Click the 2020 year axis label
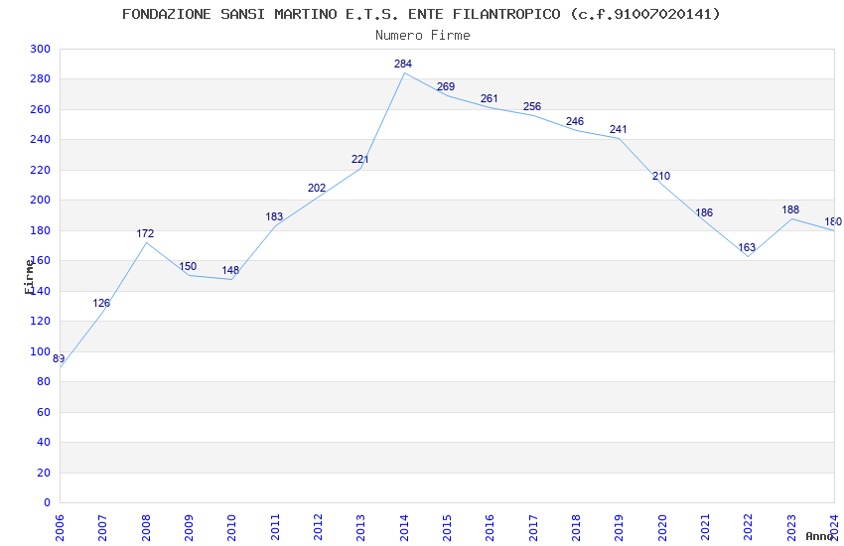 click(x=662, y=528)
